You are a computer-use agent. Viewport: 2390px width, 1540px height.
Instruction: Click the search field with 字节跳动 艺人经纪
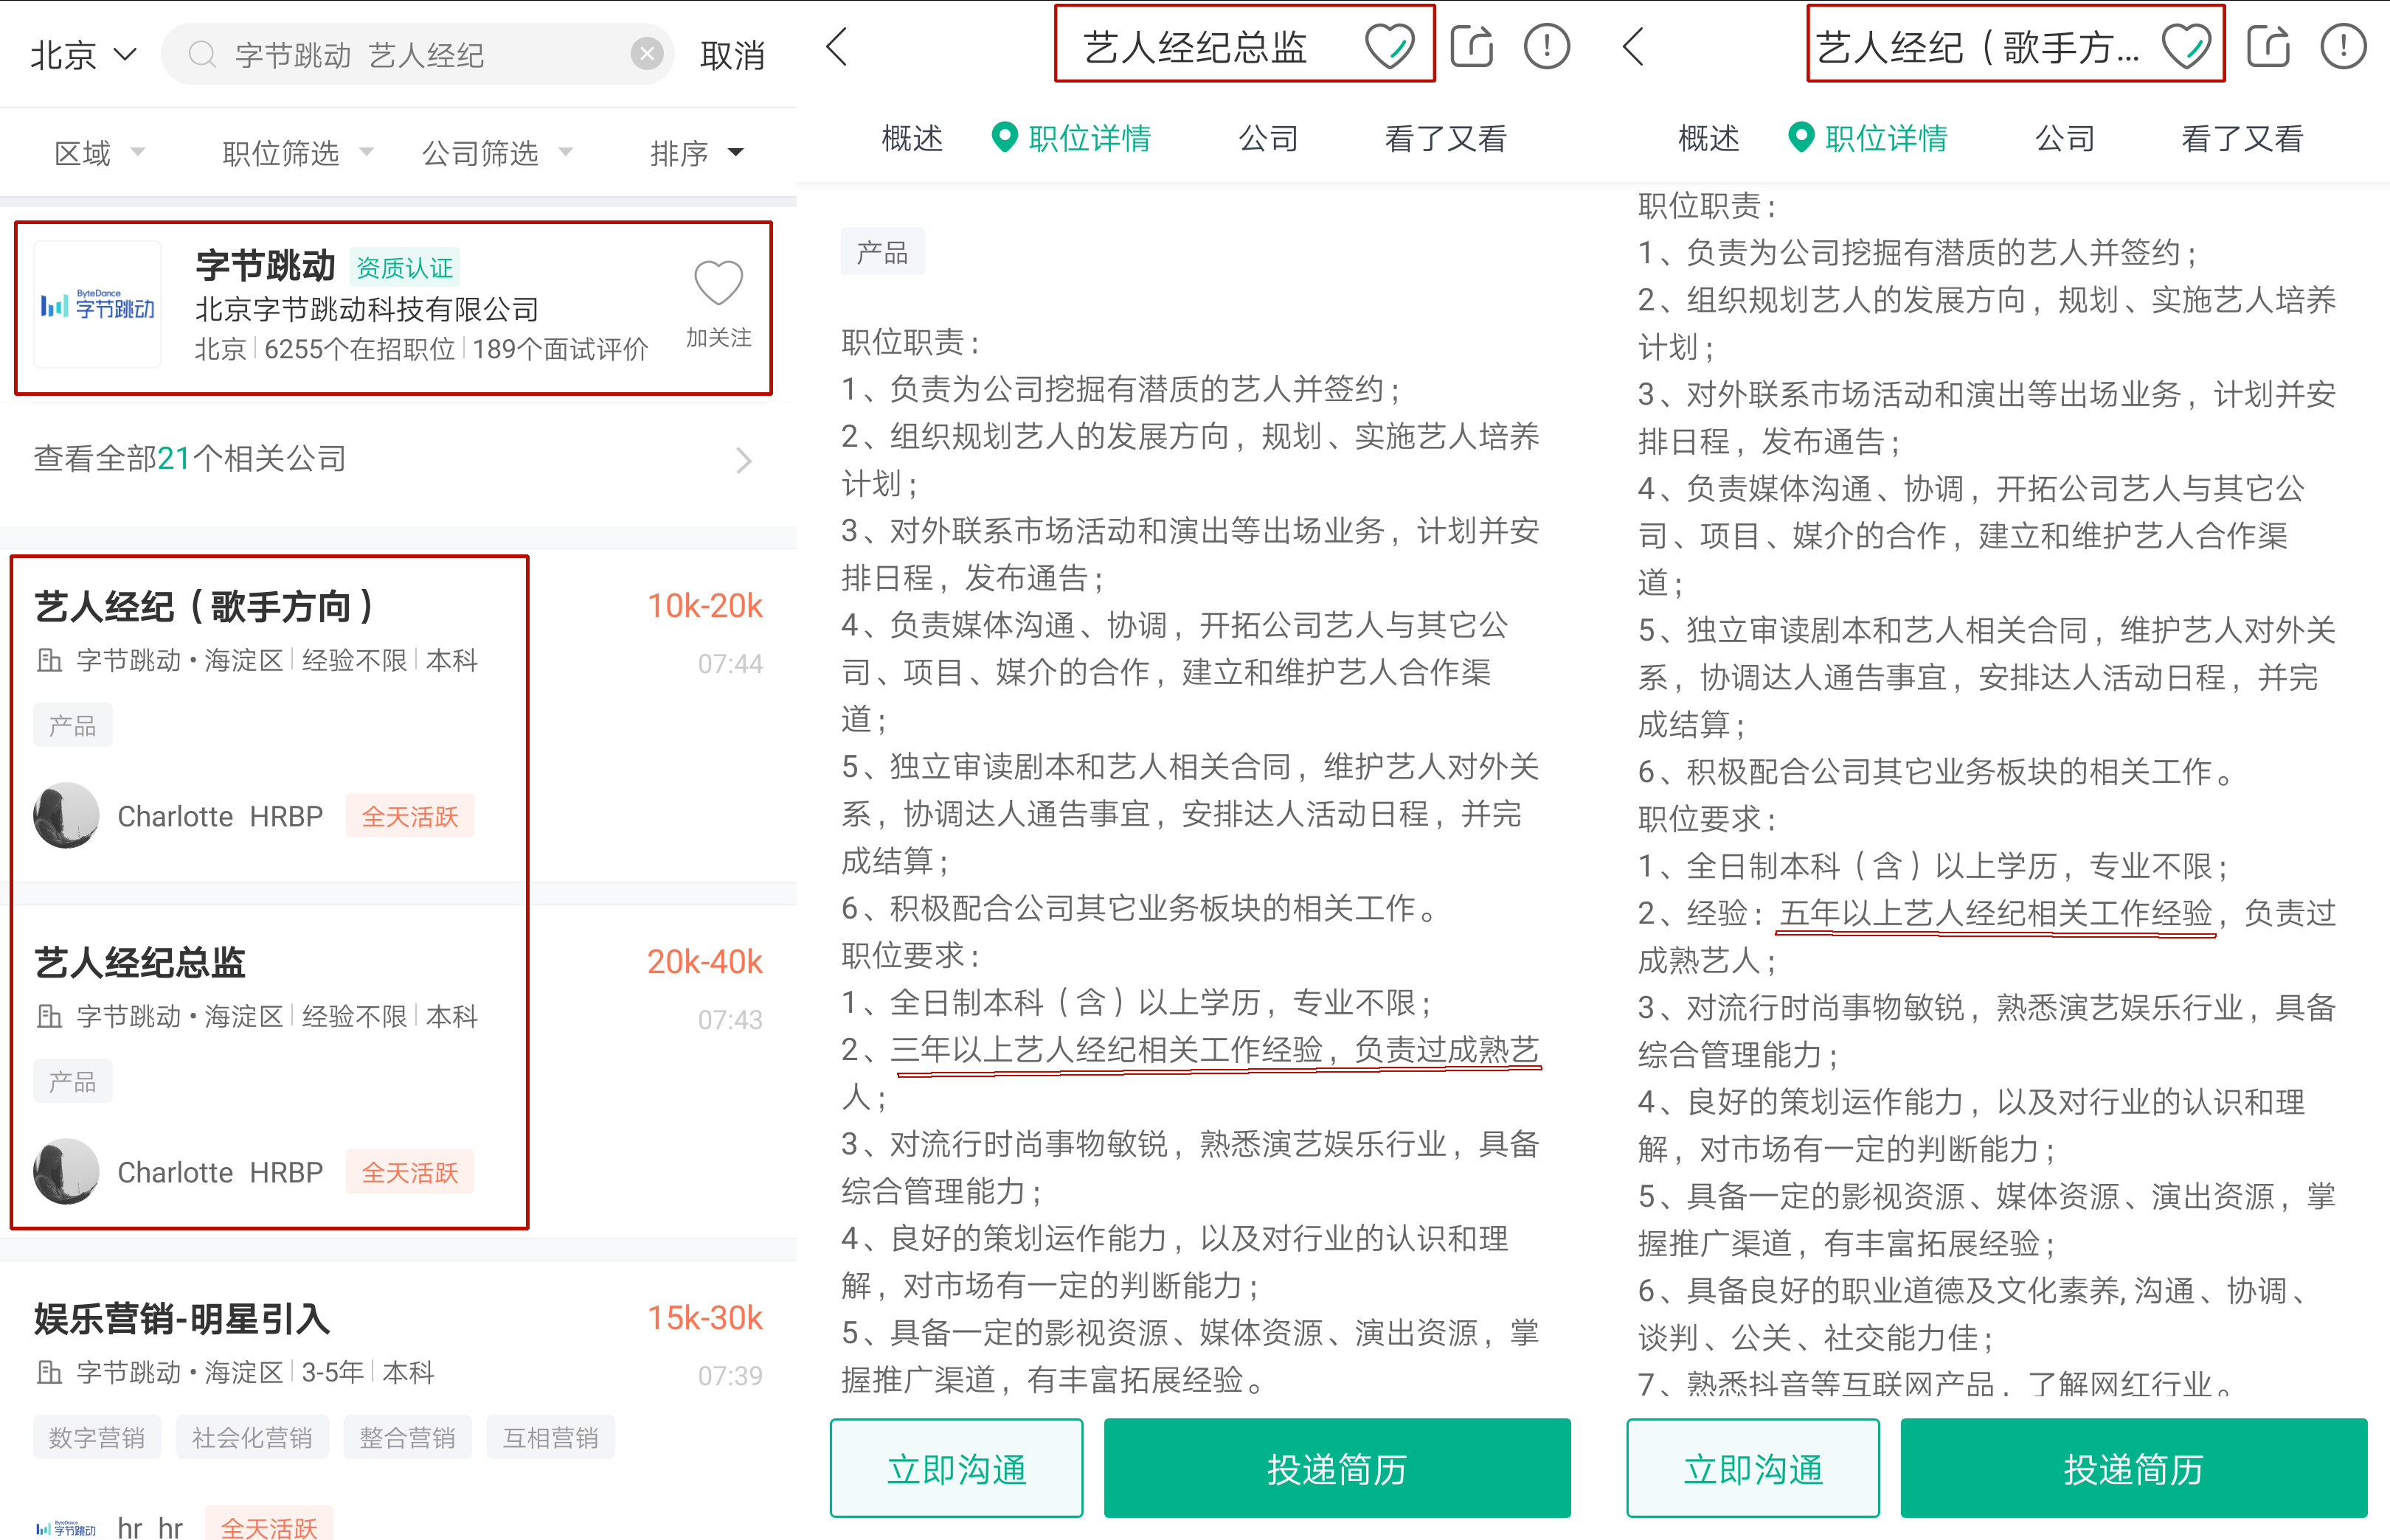click(x=418, y=54)
